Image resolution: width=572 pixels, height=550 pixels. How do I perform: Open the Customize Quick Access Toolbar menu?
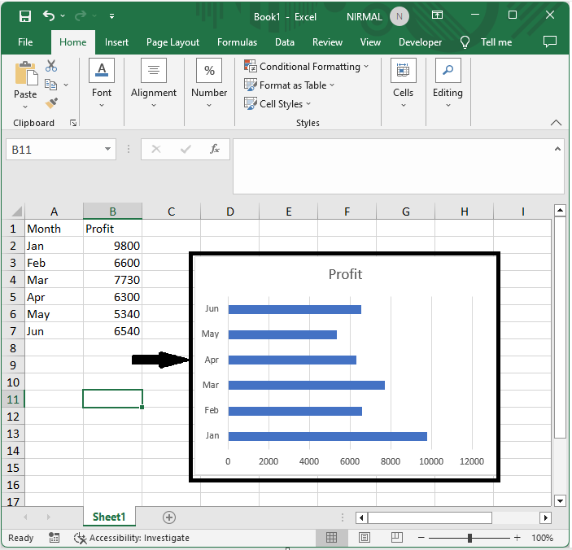[x=112, y=16]
